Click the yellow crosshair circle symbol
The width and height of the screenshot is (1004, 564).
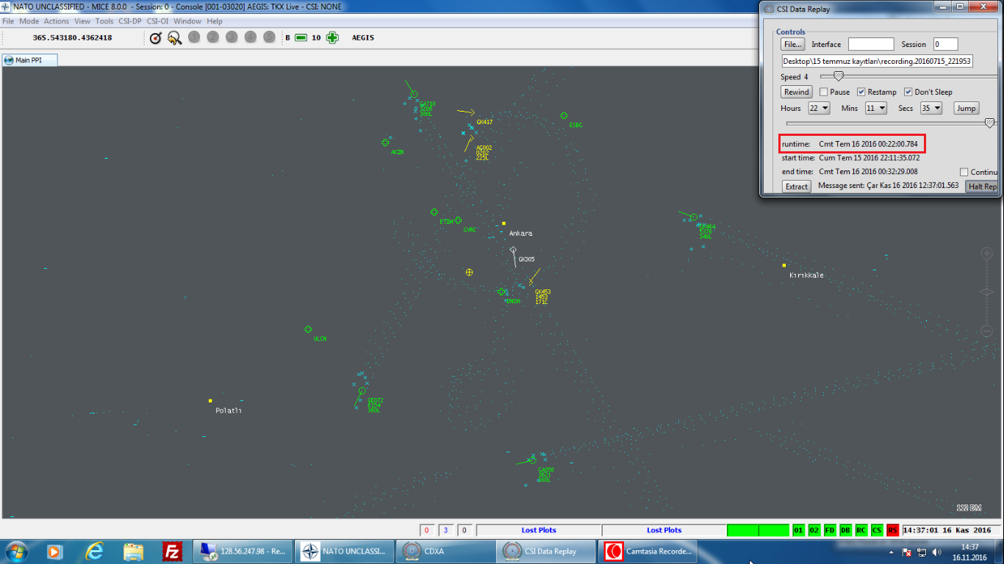coord(469,272)
